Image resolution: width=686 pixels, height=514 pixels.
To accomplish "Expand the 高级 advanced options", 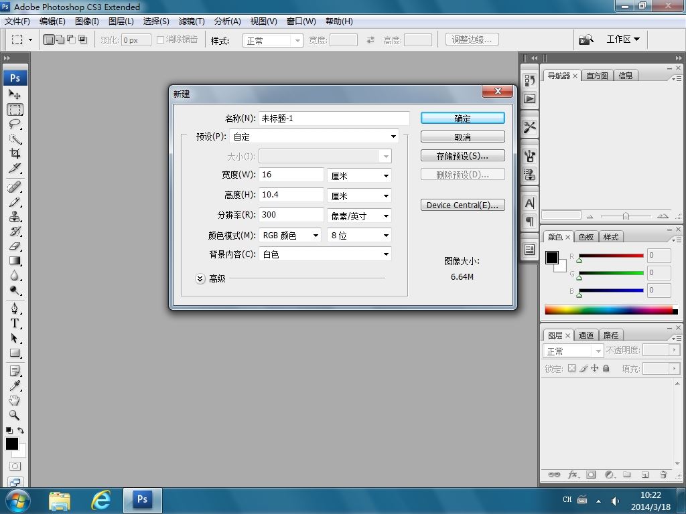I will [x=200, y=278].
